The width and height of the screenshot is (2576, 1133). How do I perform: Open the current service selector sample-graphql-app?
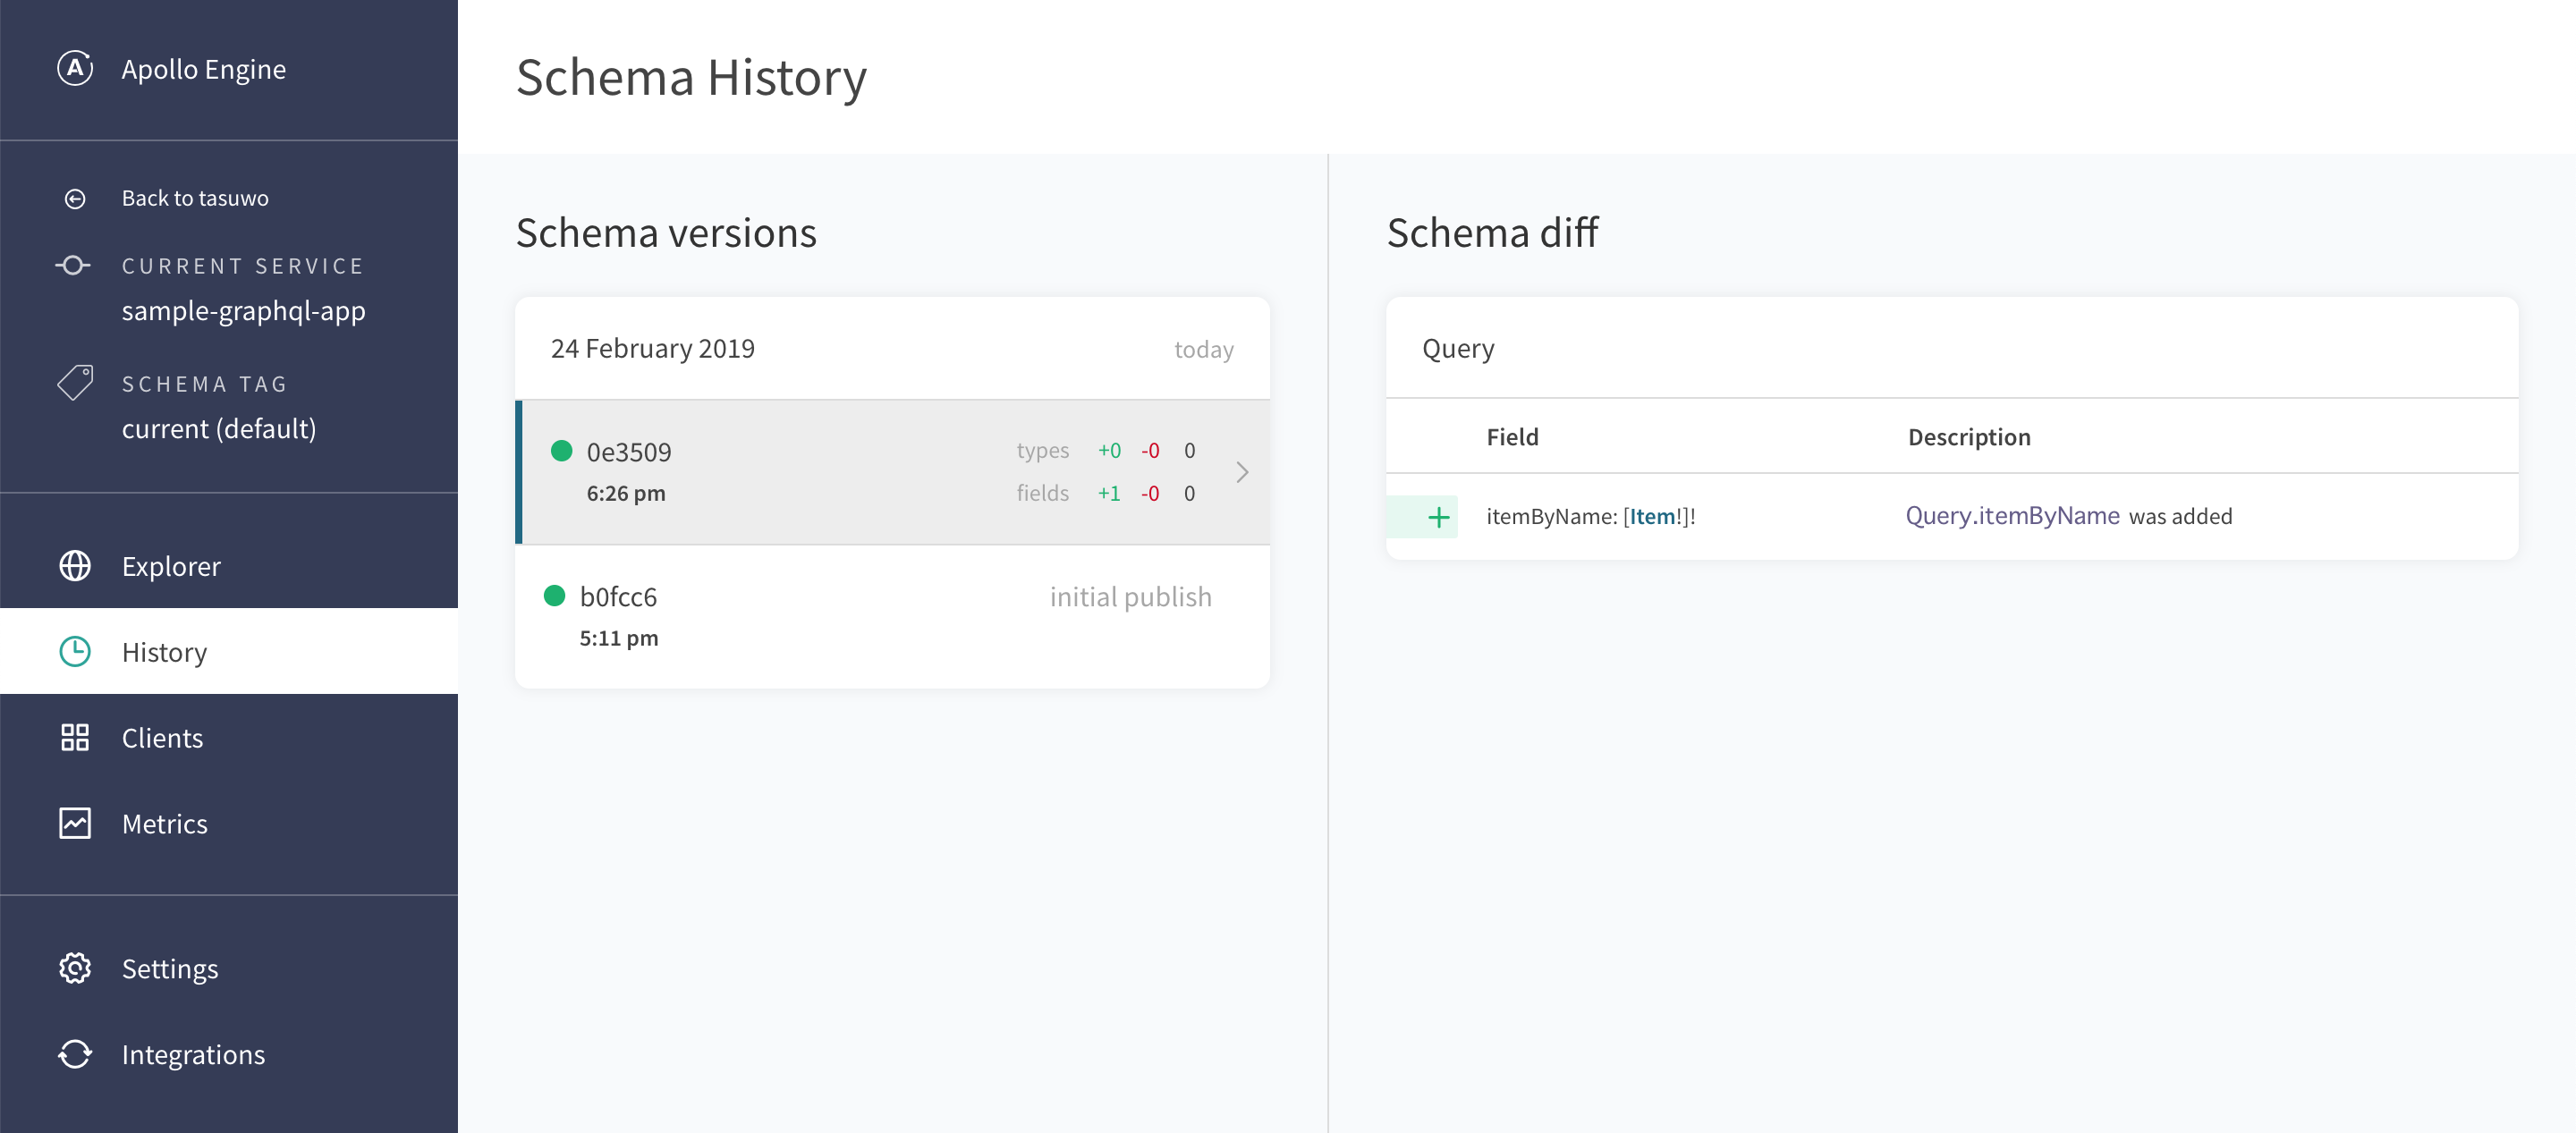243,311
